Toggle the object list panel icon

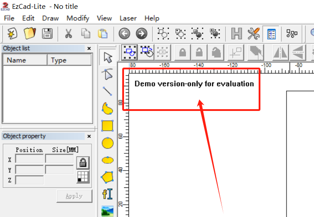(271, 34)
